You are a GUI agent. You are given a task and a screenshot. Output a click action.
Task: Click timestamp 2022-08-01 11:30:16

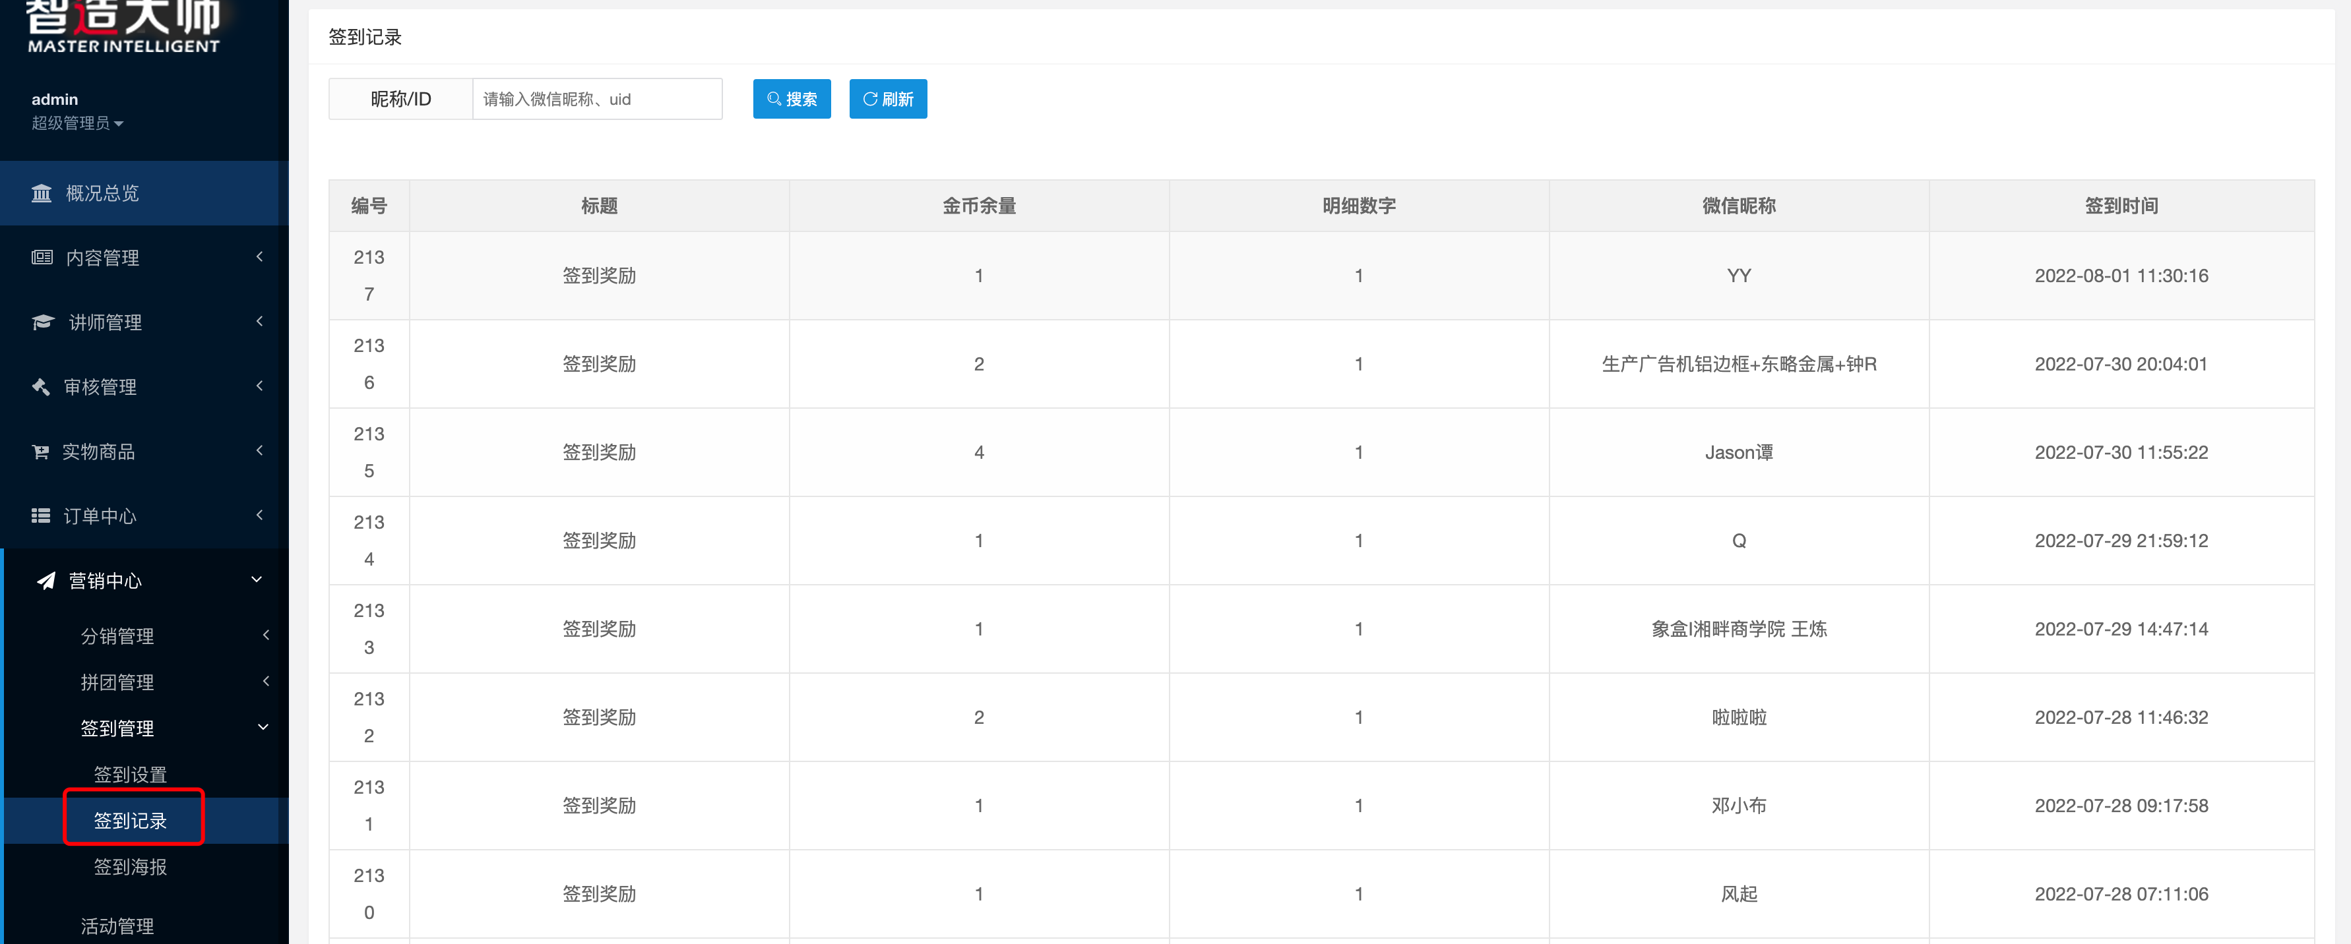[x=2121, y=276]
